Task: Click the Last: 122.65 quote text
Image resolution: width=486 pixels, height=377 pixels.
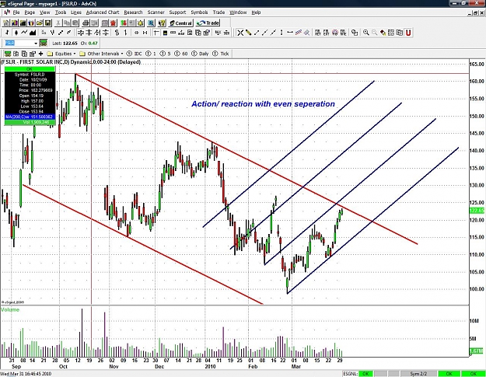Action: [x=65, y=43]
